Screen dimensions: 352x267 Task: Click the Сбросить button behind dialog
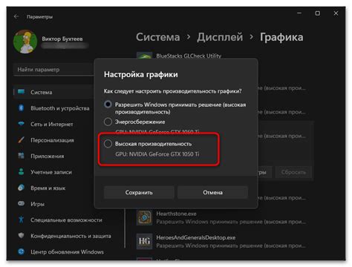(293, 172)
